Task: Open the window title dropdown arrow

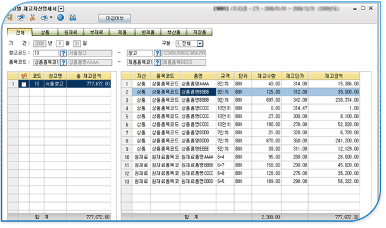Action: (61, 9)
